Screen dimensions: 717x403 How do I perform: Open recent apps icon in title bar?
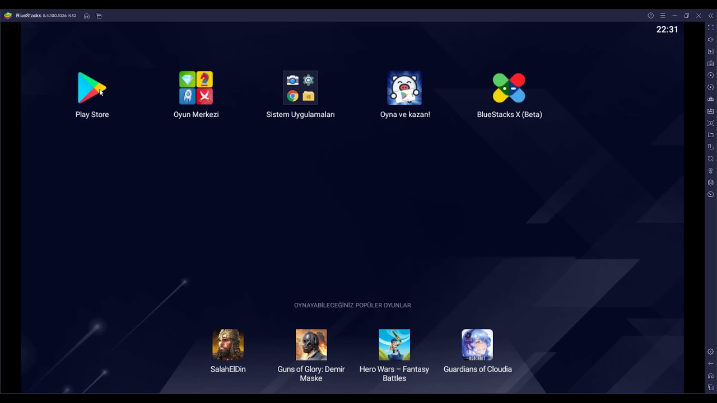(x=99, y=16)
